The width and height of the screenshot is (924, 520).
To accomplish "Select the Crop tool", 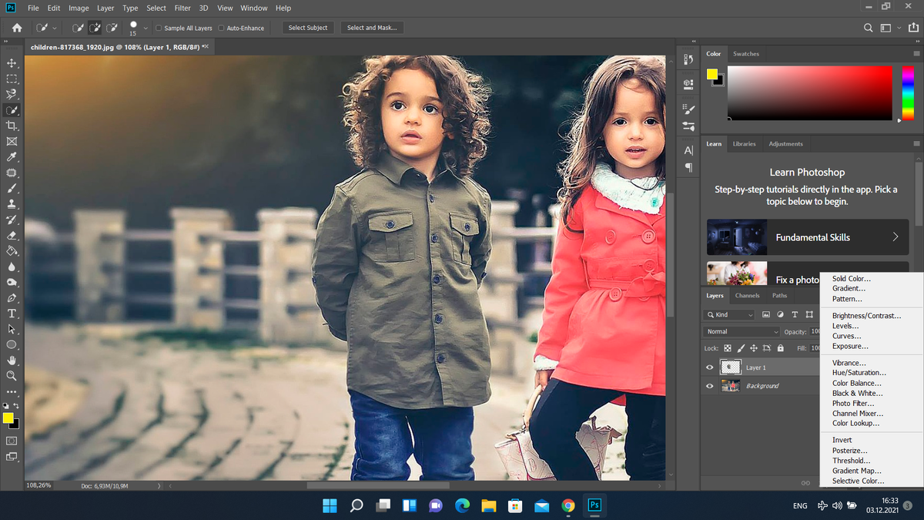I will point(12,126).
